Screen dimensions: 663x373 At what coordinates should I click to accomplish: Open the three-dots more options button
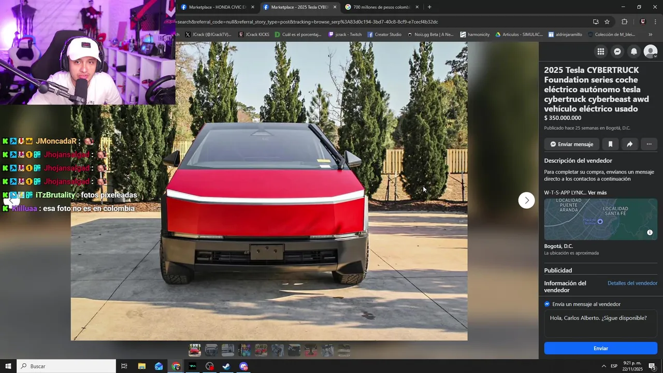coord(649,144)
